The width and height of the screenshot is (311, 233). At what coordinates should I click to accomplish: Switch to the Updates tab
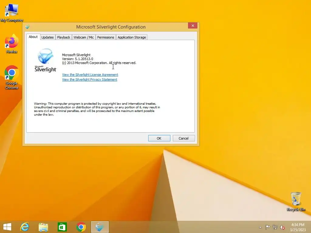point(47,37)
